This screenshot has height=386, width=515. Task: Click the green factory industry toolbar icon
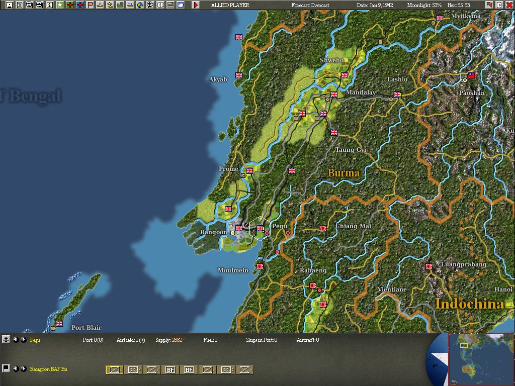(120, 5)
